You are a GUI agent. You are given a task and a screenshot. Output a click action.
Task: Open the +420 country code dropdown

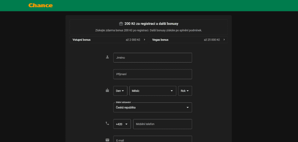coord(122,124)
